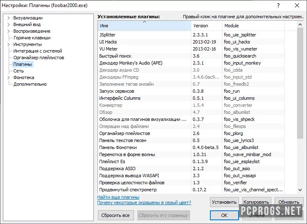Expand the Воспроизведение tree node
This screenshot has height=224, width=307.
point(8,31)
